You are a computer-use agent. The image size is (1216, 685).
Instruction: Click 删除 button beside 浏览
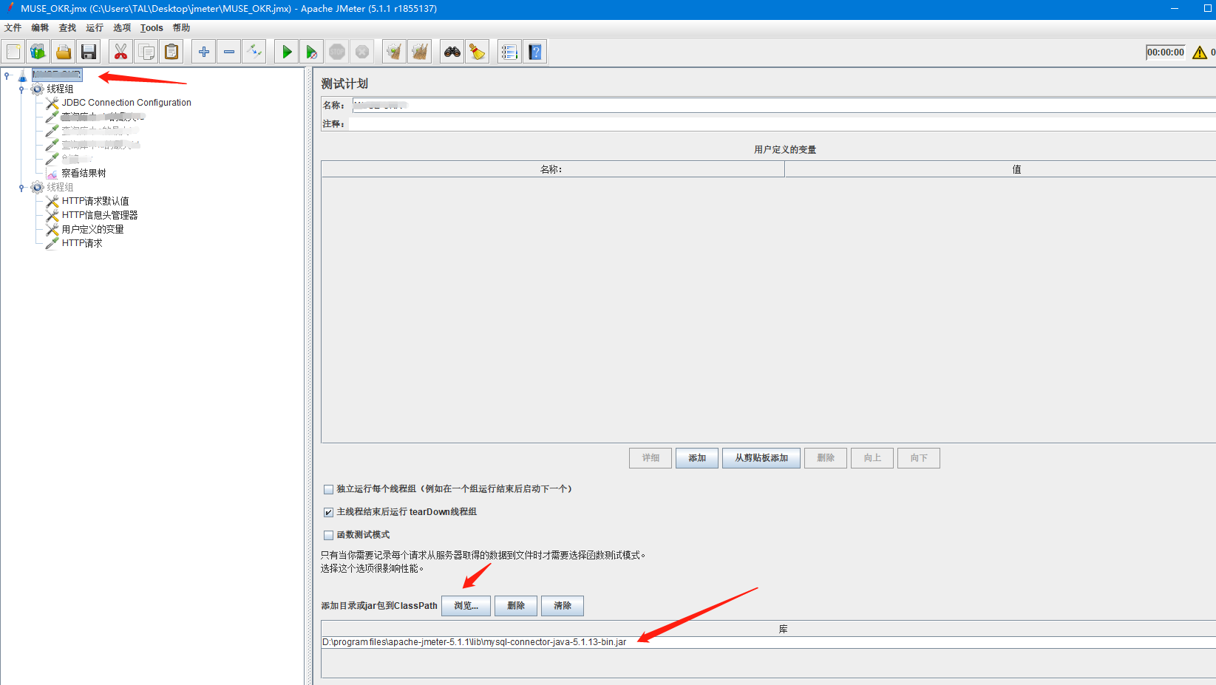516,606
